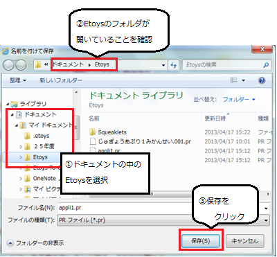Open the ファイルの種類 PR ファイル dropdown

pyautogui.click(x=163, y=220)
